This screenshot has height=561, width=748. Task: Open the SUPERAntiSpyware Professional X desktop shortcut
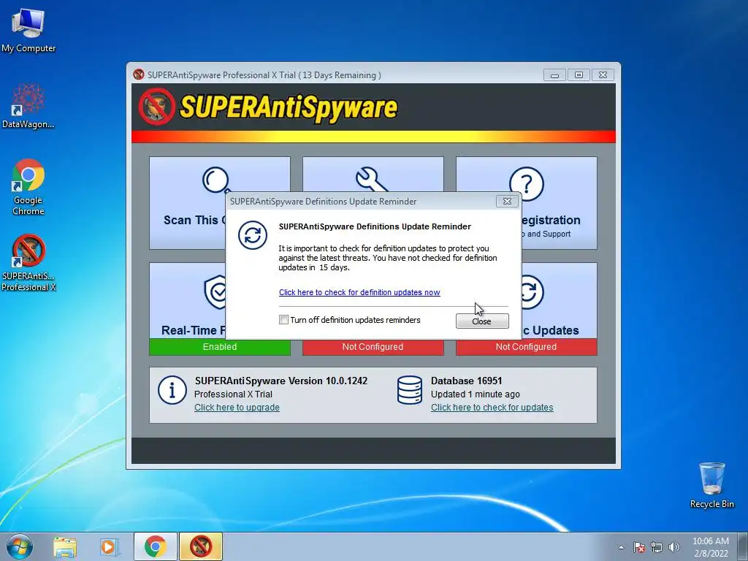click(28, 263)
